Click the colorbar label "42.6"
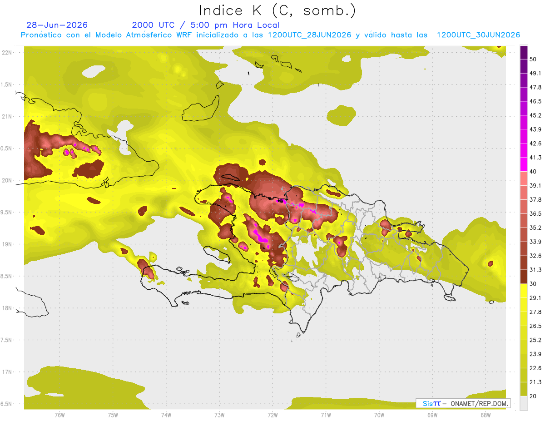Screen dimensions: 545x421 pos(535,144)
